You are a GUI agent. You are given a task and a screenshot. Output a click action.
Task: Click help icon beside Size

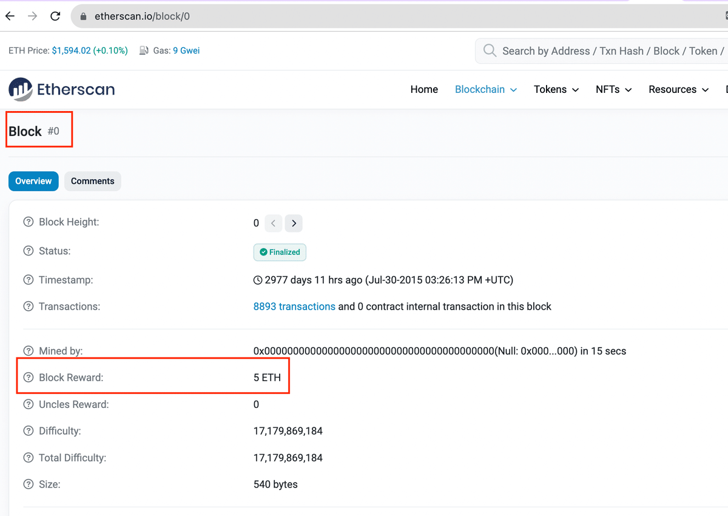[28, 484]
